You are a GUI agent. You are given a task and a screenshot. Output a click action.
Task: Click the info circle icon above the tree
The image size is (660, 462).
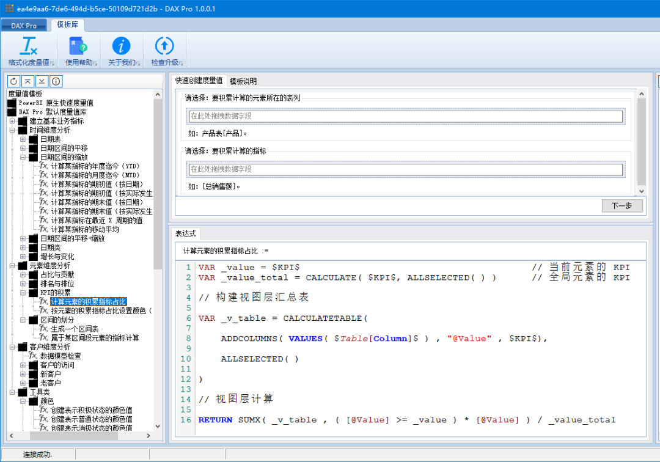(x=56, y=81)
